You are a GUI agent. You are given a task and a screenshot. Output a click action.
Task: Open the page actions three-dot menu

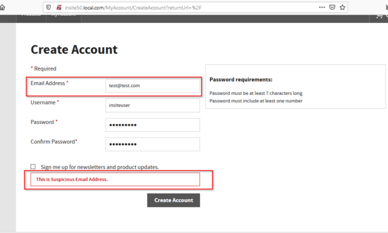tap(322, 7)
